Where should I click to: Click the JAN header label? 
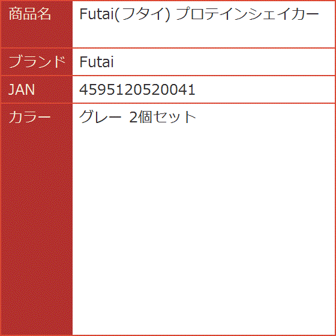tap(22, 89)
